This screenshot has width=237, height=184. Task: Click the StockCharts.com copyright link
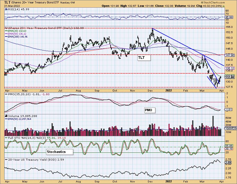(x=213, y=2)
